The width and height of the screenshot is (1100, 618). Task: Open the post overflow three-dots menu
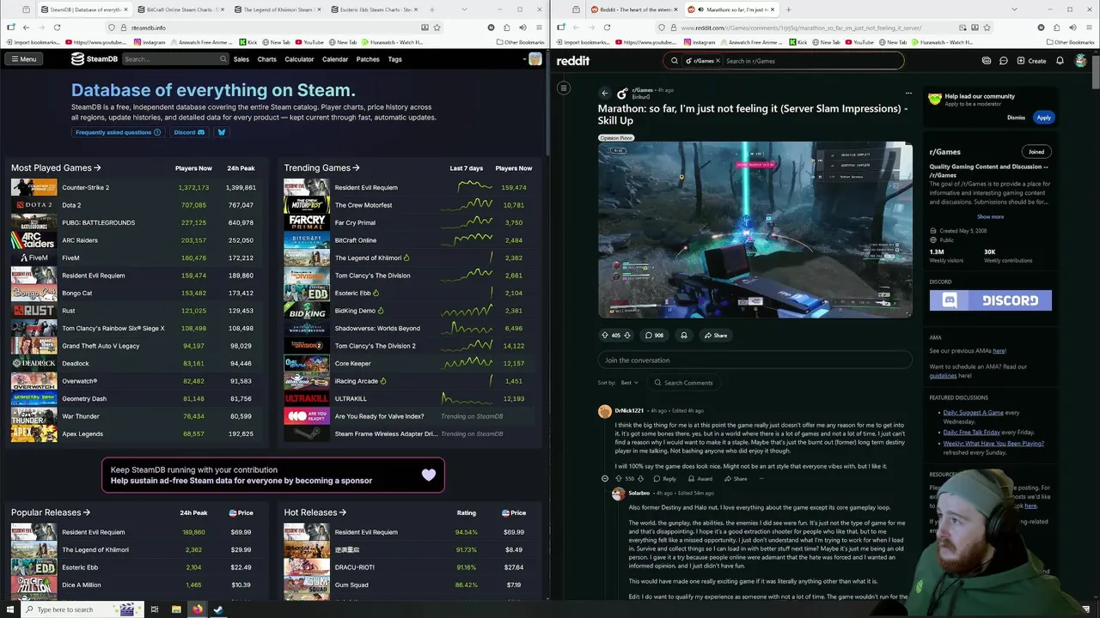tap(908, 93)
